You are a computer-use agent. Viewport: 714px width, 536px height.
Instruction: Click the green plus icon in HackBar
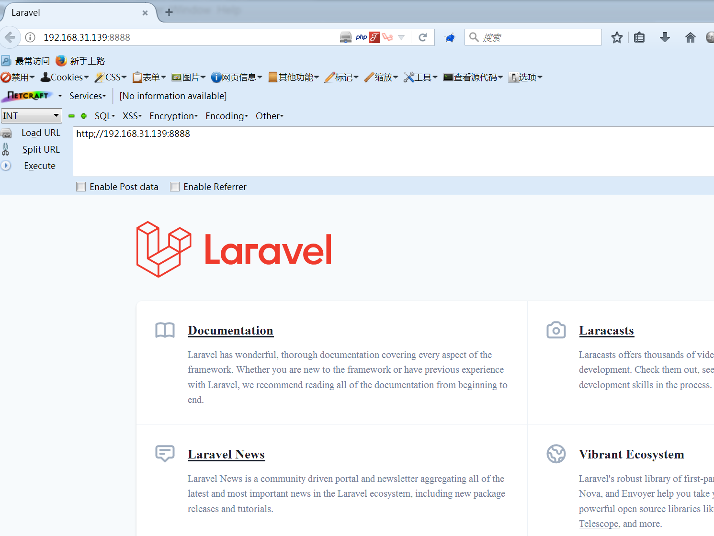(84, 116)
